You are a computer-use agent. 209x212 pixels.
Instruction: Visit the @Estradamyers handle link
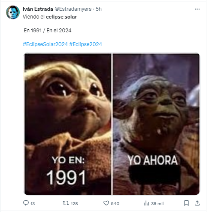tap(73, 9)
